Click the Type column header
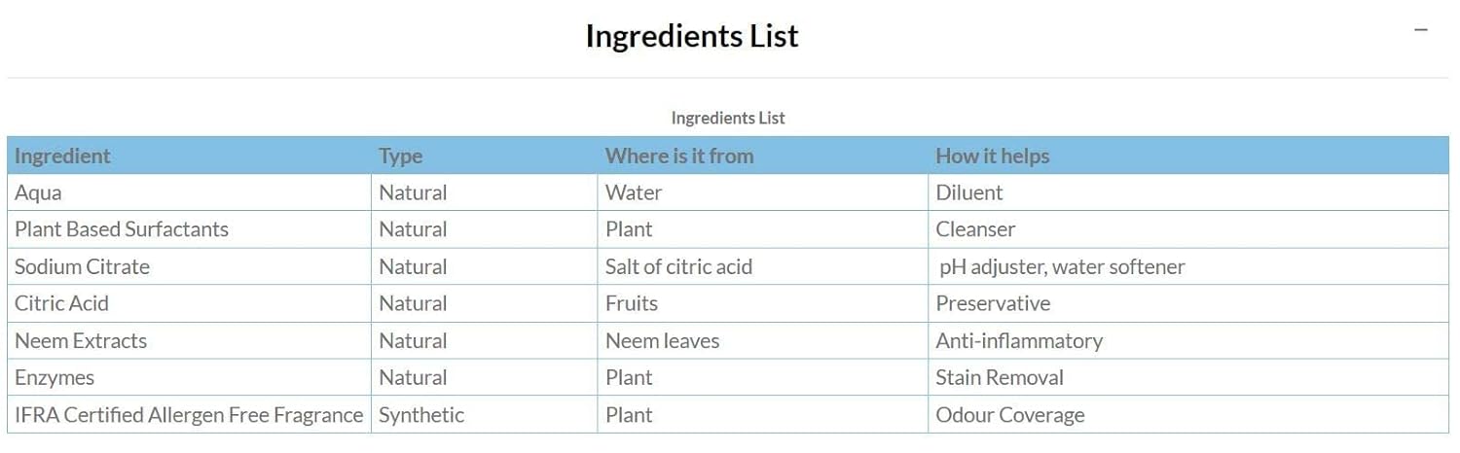Screen dimensions: 1460x453 [401, 156]
